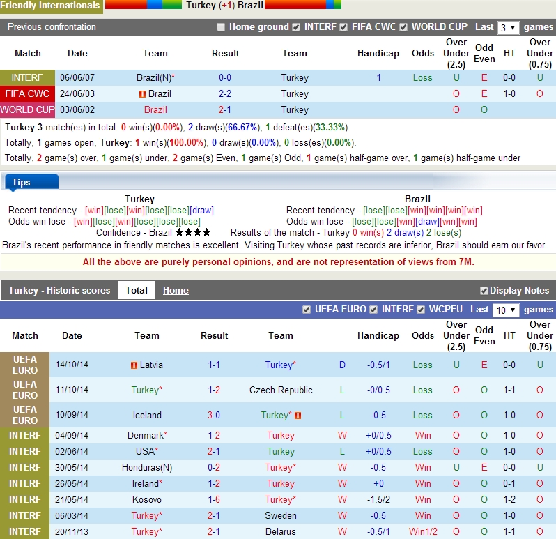Click the Ireland team name
Viewport: 556px width, 539px height.
tap(147, 483)
